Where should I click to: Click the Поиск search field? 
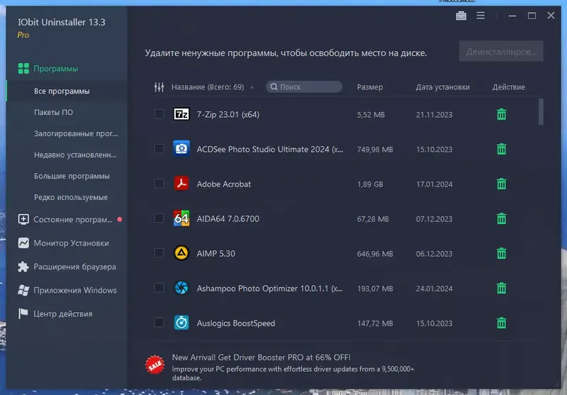(x=304, y=87)
